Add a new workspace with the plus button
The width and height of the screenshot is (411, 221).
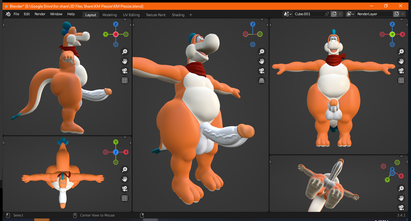(191, 15)
